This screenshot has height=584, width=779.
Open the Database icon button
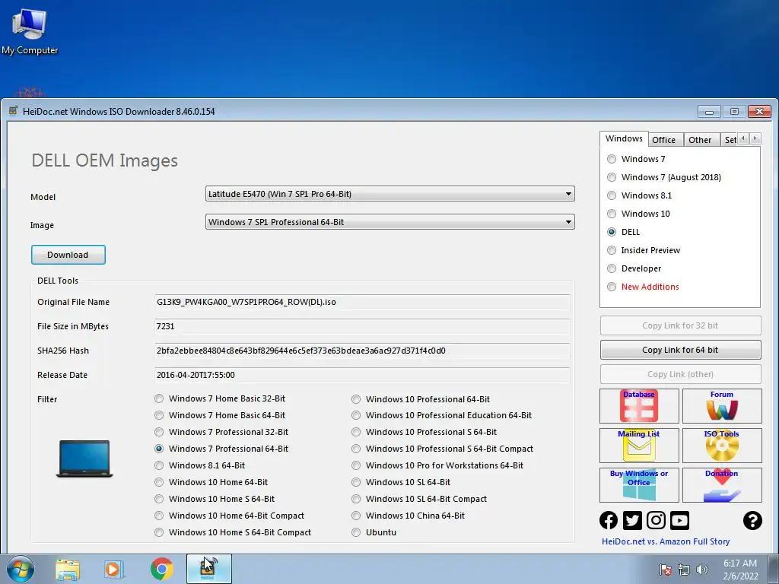[x=639, y=406]
